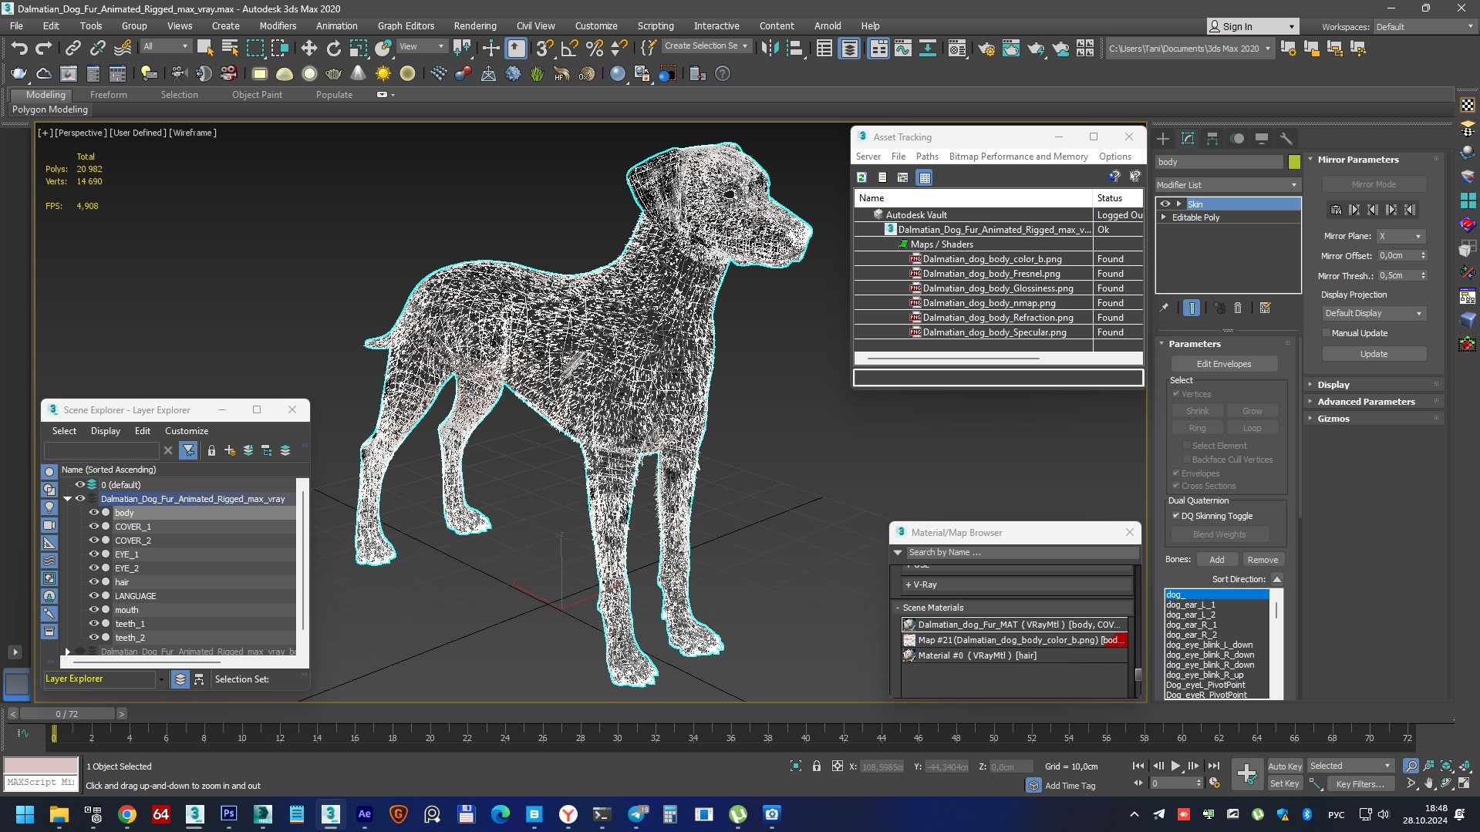
Task: Click body object color swatch
Action: tap(1294, 162)
